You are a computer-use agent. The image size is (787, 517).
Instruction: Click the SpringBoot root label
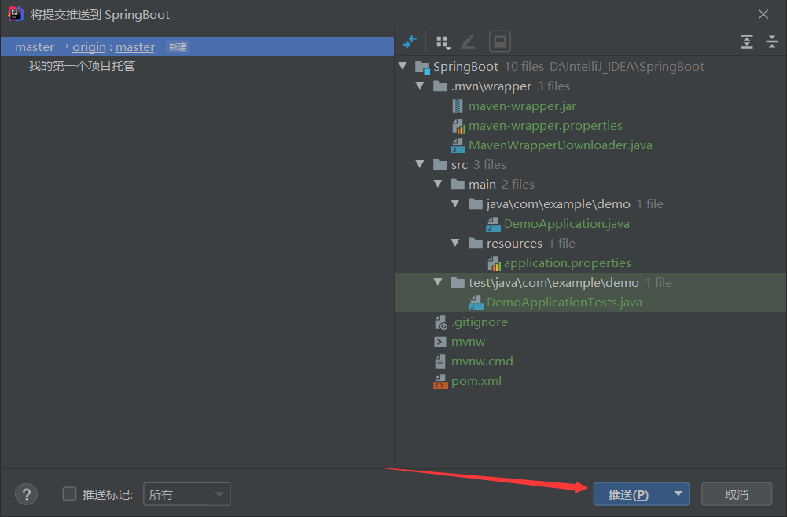click(465, 66)
